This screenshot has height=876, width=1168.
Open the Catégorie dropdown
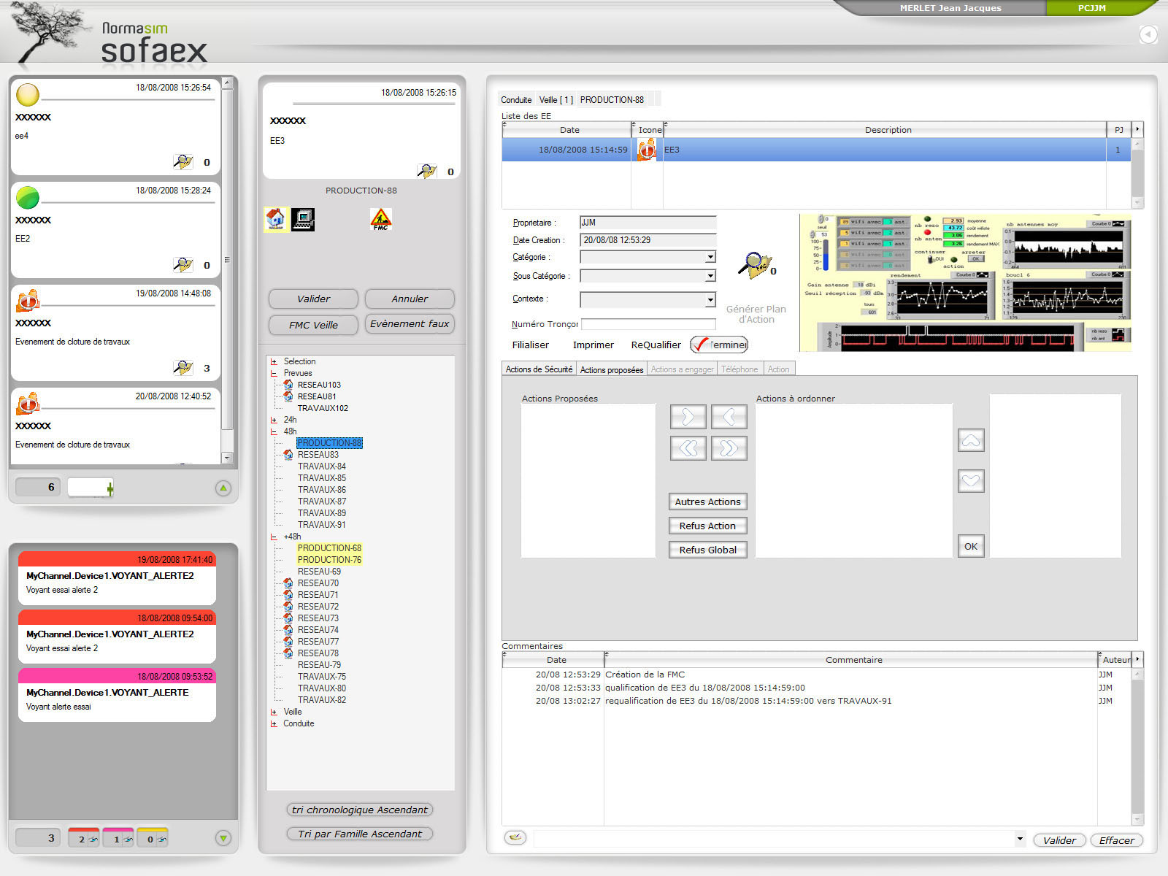click(710, 257)
